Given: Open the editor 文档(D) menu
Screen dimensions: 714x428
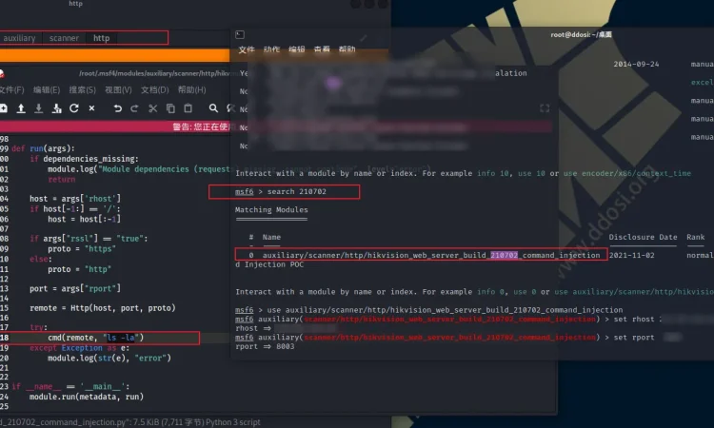Looking at the screenshot, I should [155, 89].
